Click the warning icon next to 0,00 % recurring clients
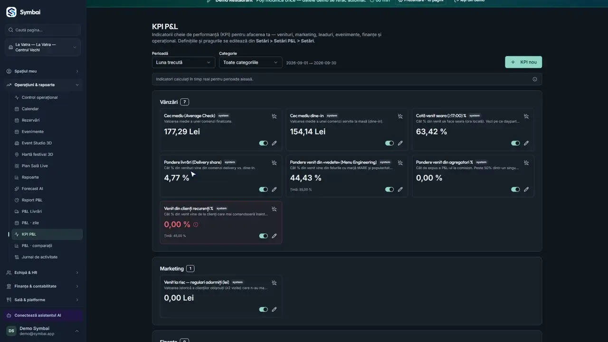Screen dimensions: 608x342 tap(196, 225)
